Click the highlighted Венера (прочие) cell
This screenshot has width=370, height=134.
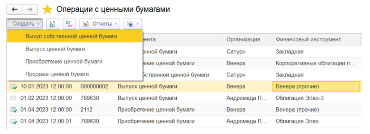pyautogui.click(x=316, y=87)
